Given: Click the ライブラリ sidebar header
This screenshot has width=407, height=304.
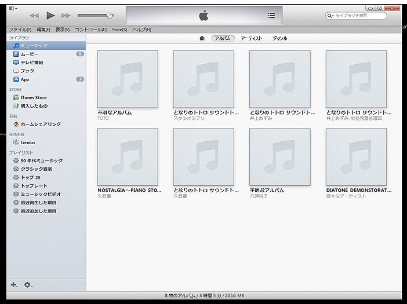Looking at the screenshot, I should [x=19, y=38].
